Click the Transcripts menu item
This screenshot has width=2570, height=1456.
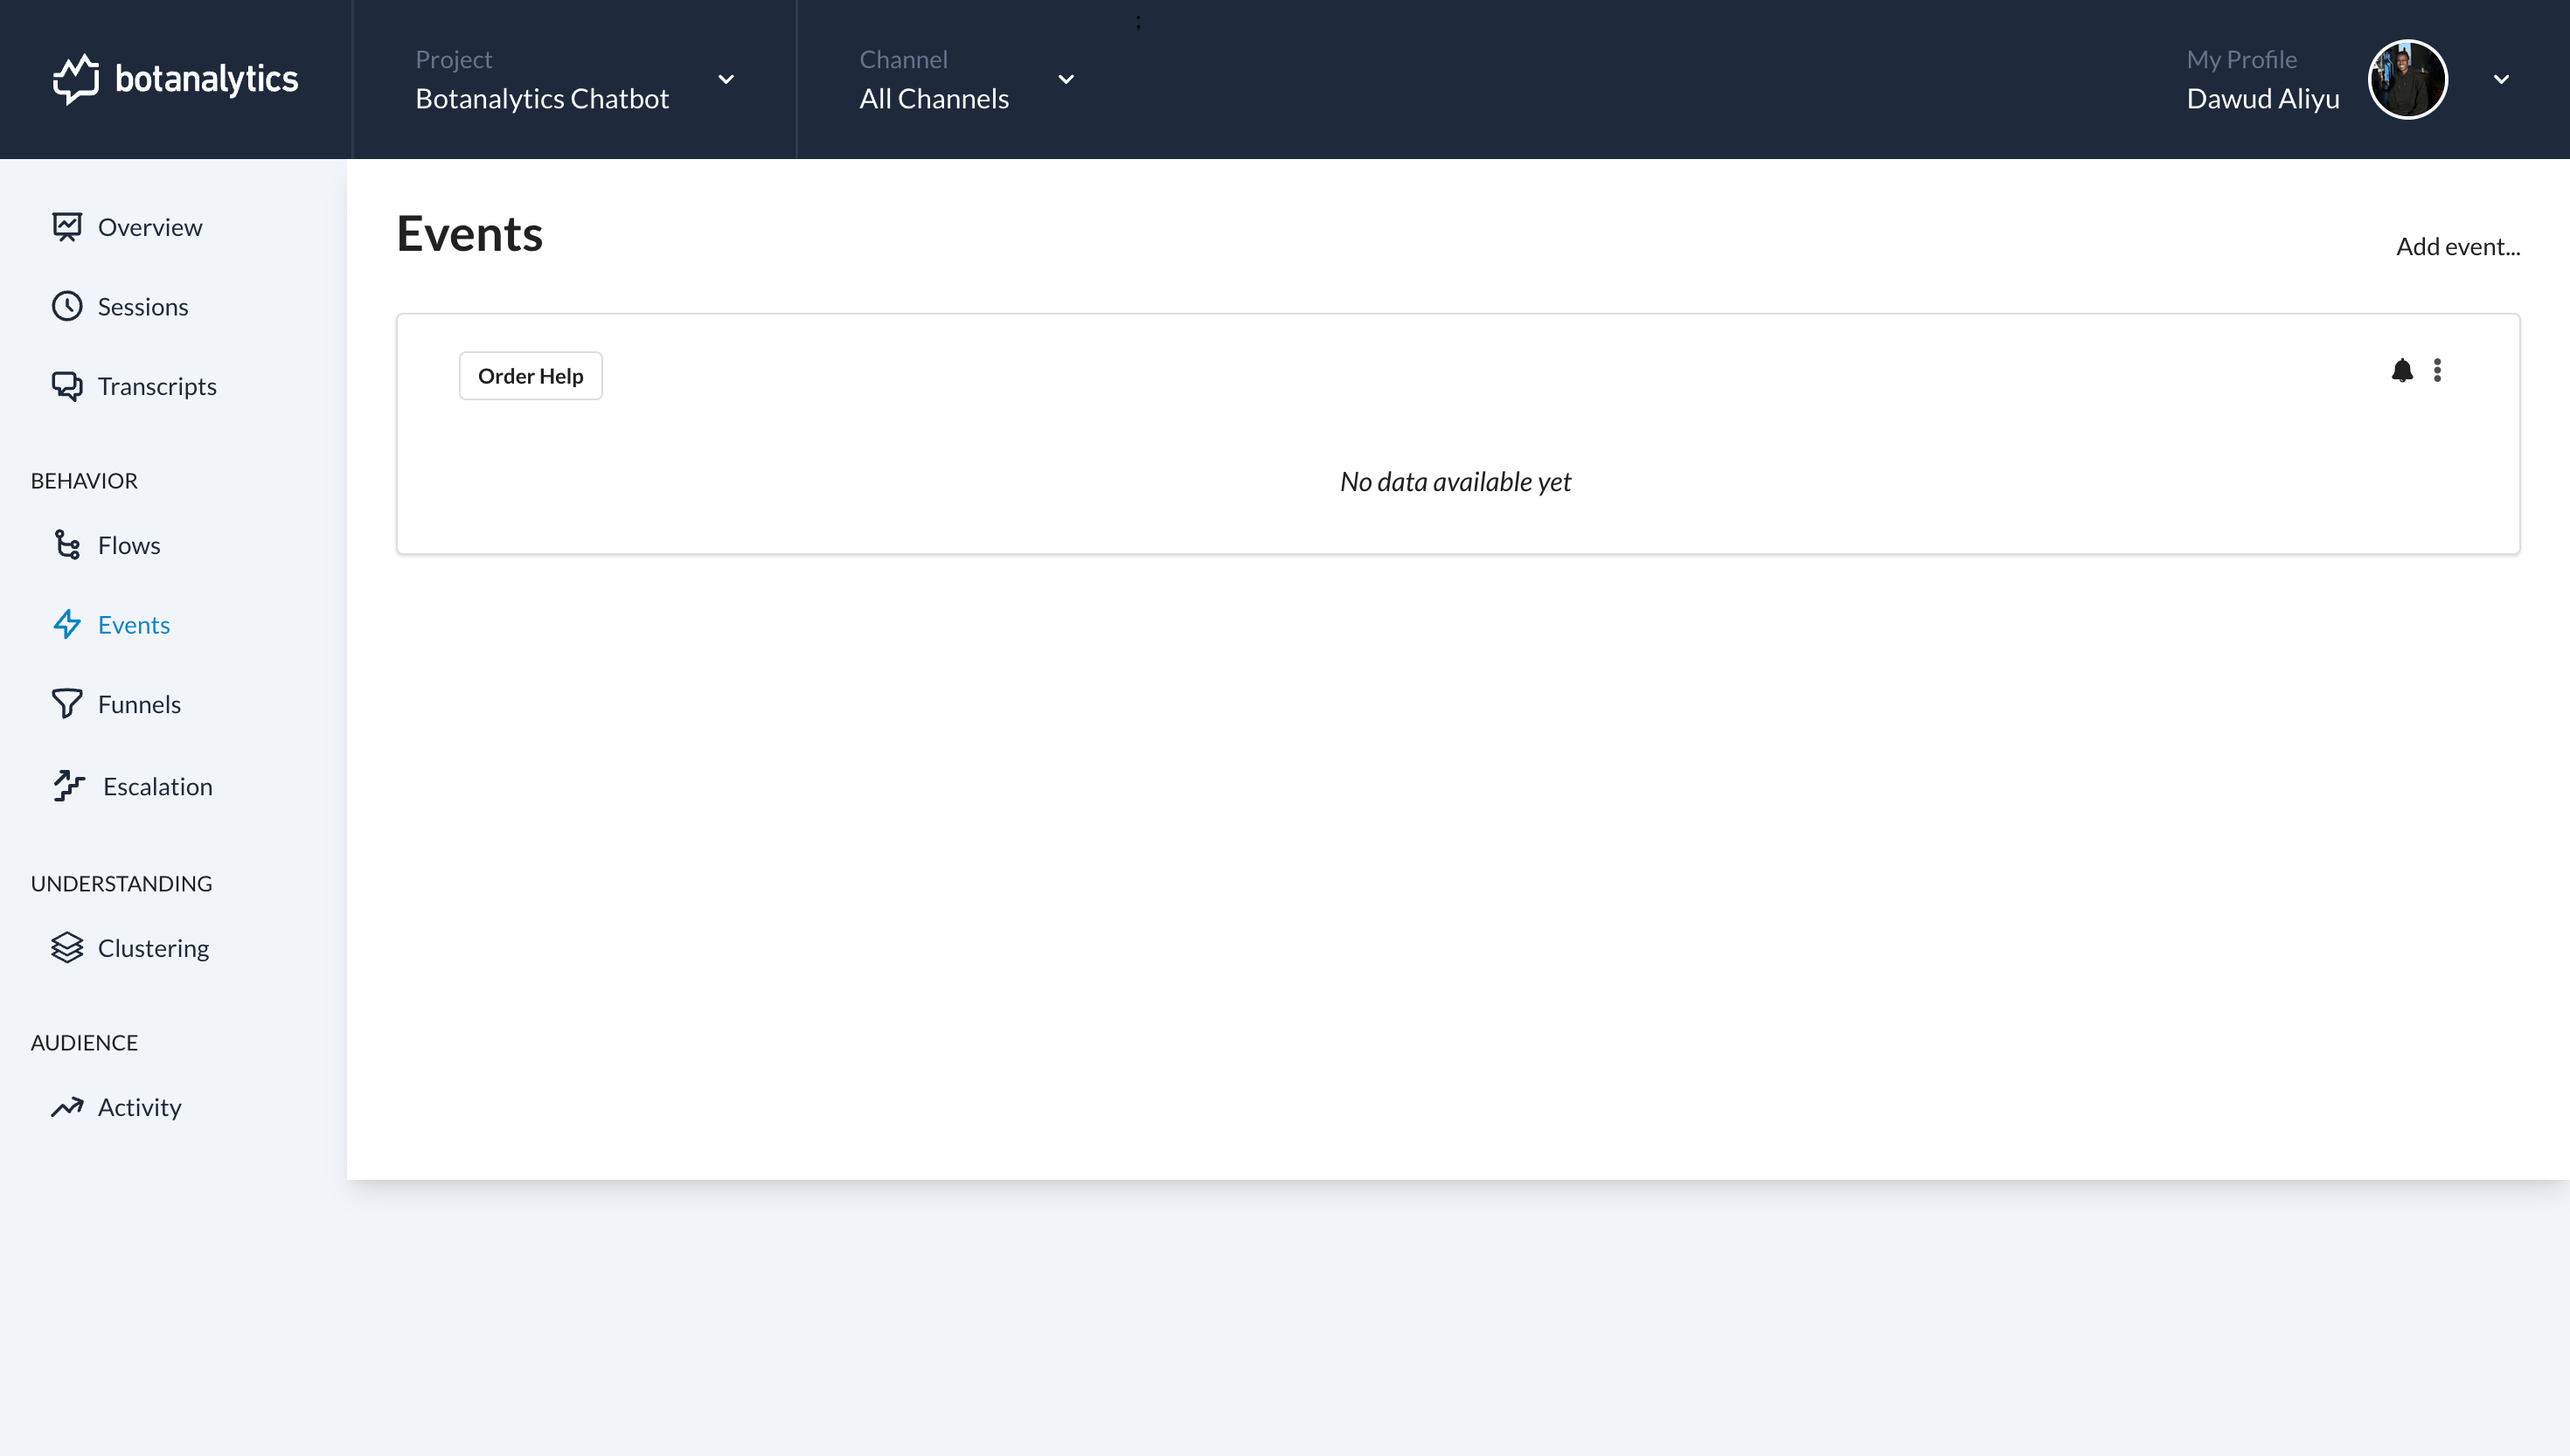[157, 385]
